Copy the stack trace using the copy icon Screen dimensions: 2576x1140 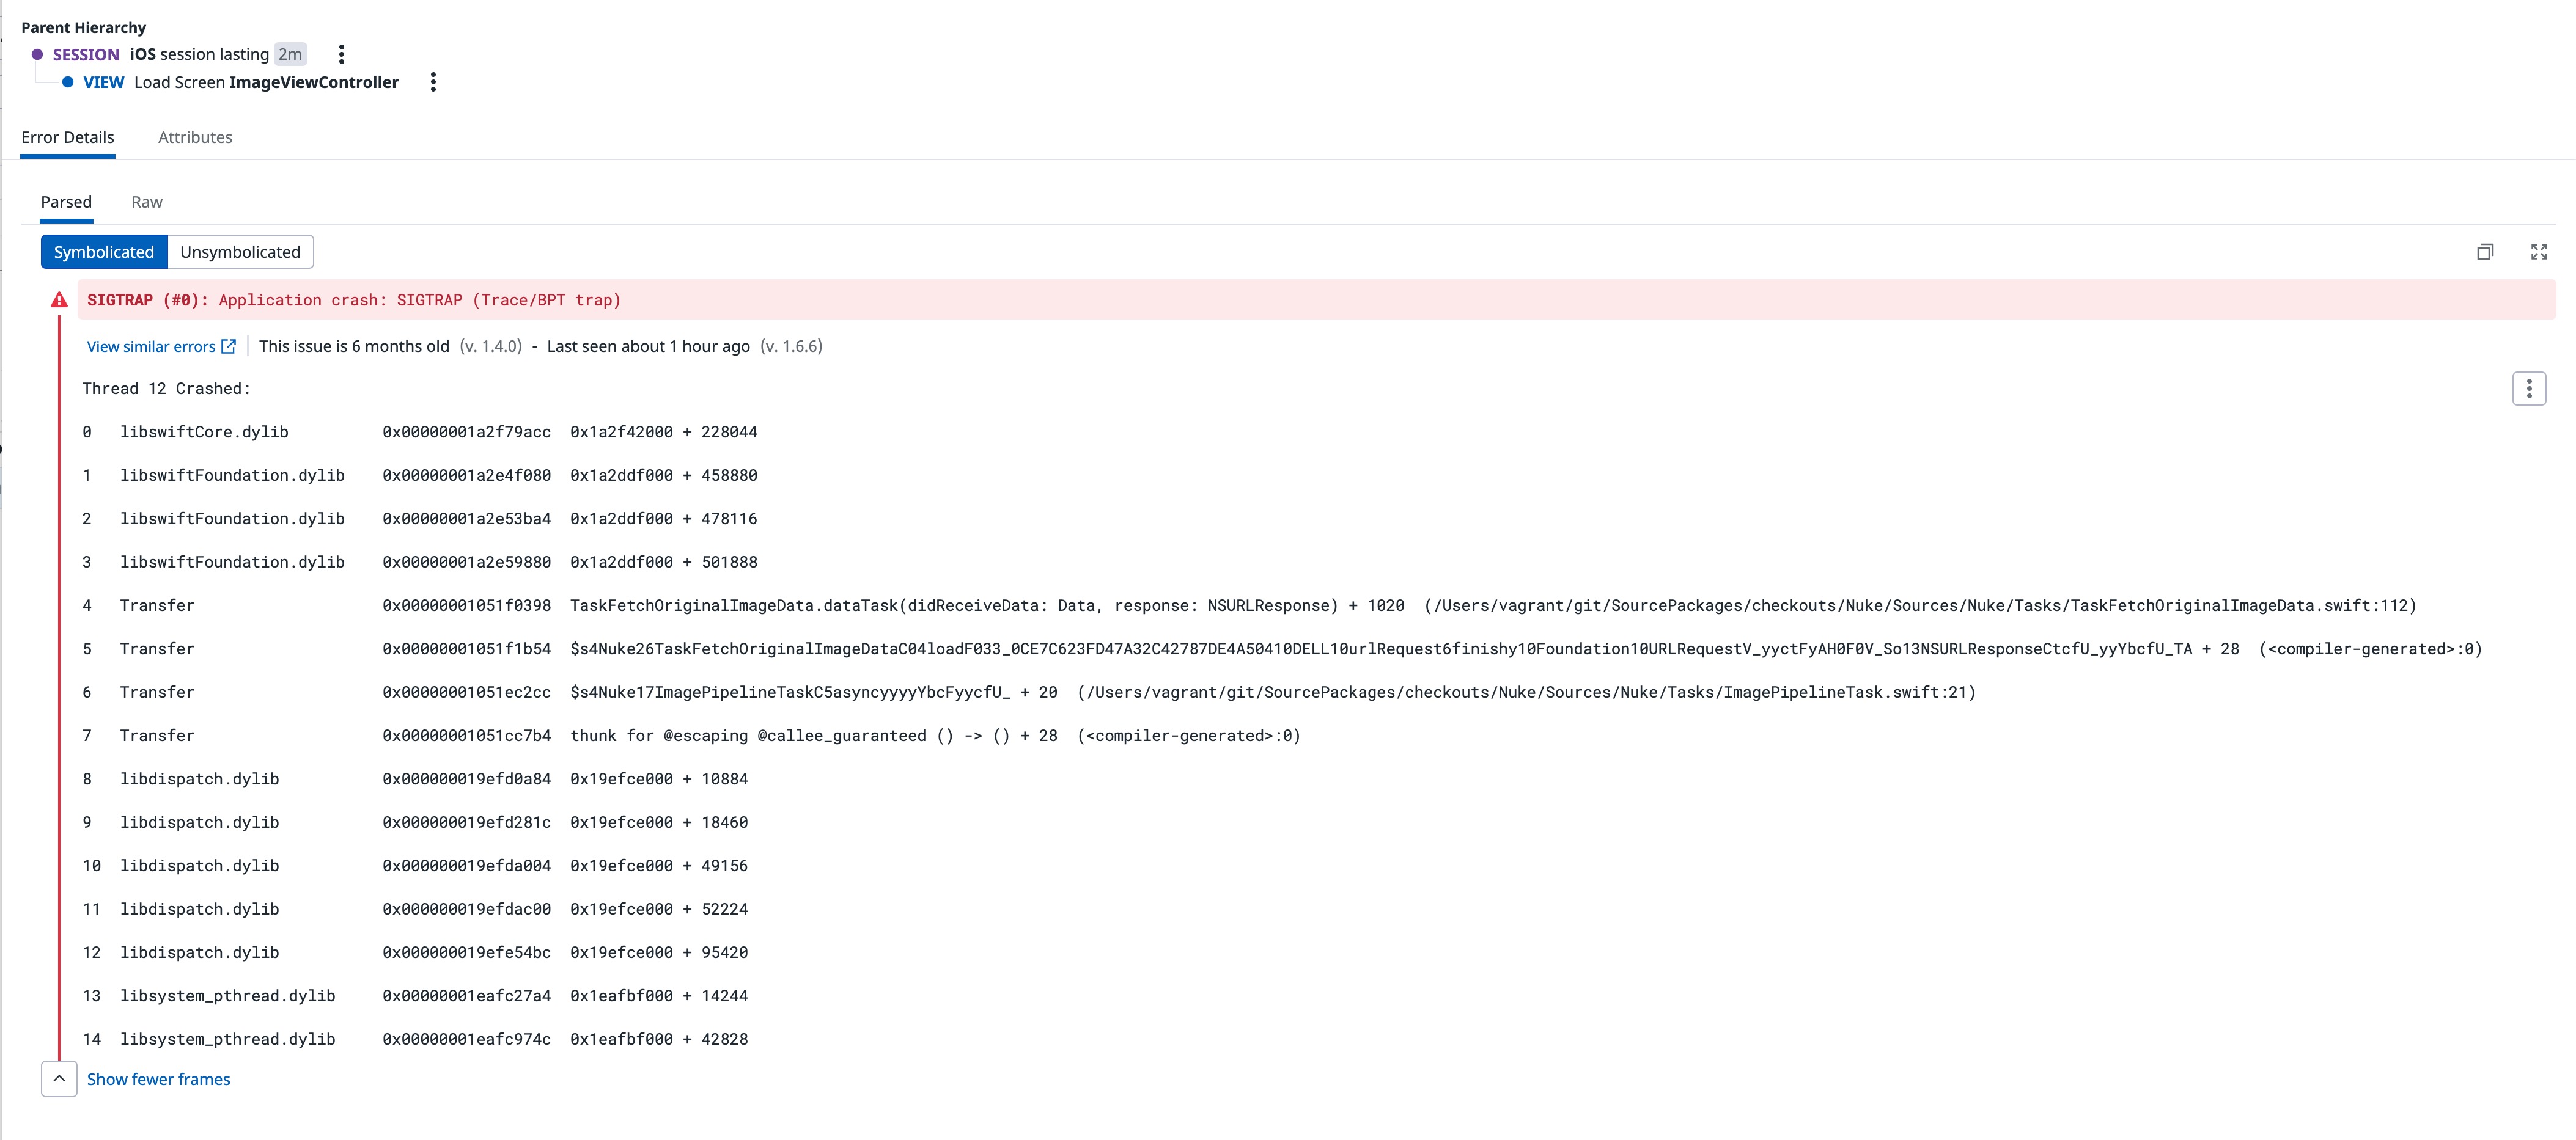[2486, 252]
